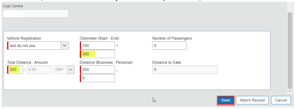Click the Distance to Date field

coord(185,70)
